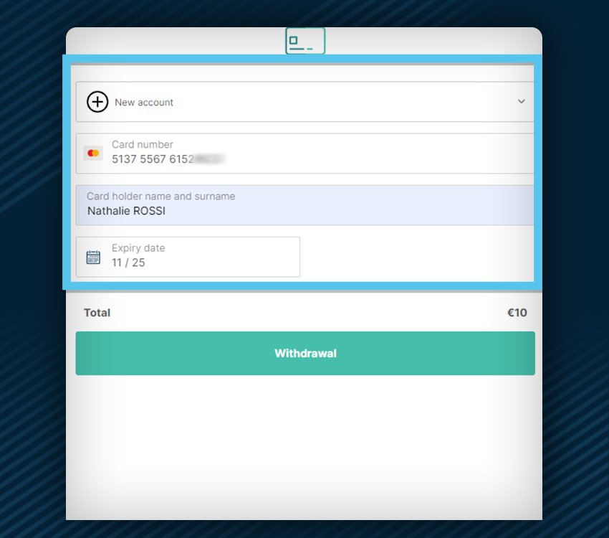
Task: Click the Card number label text
Action: tap(143, 144)
